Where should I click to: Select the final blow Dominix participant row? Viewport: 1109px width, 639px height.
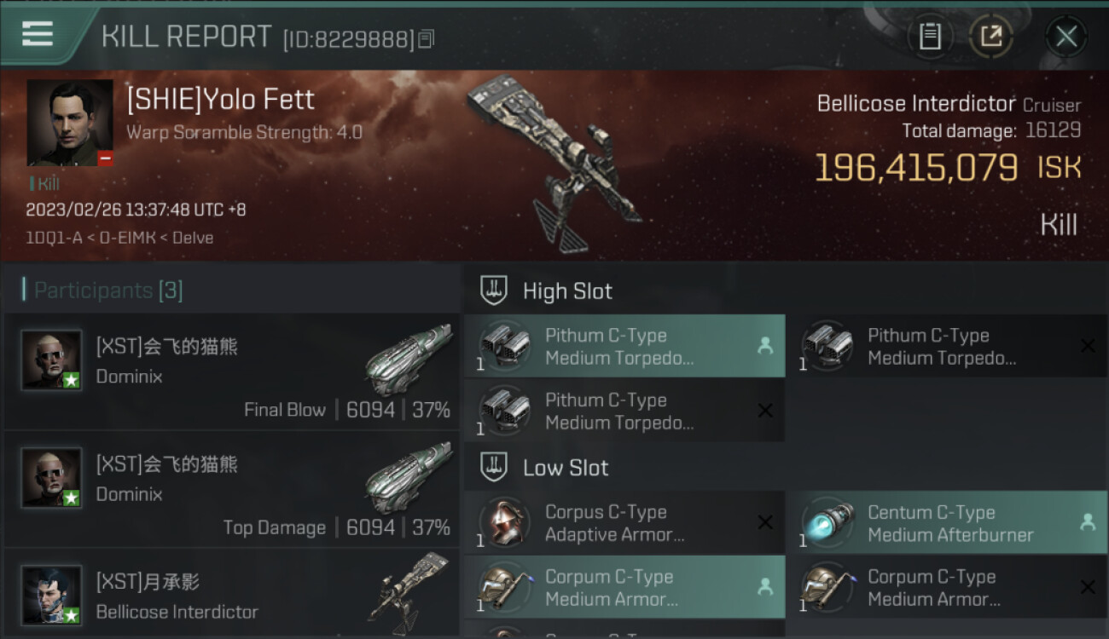232,371
